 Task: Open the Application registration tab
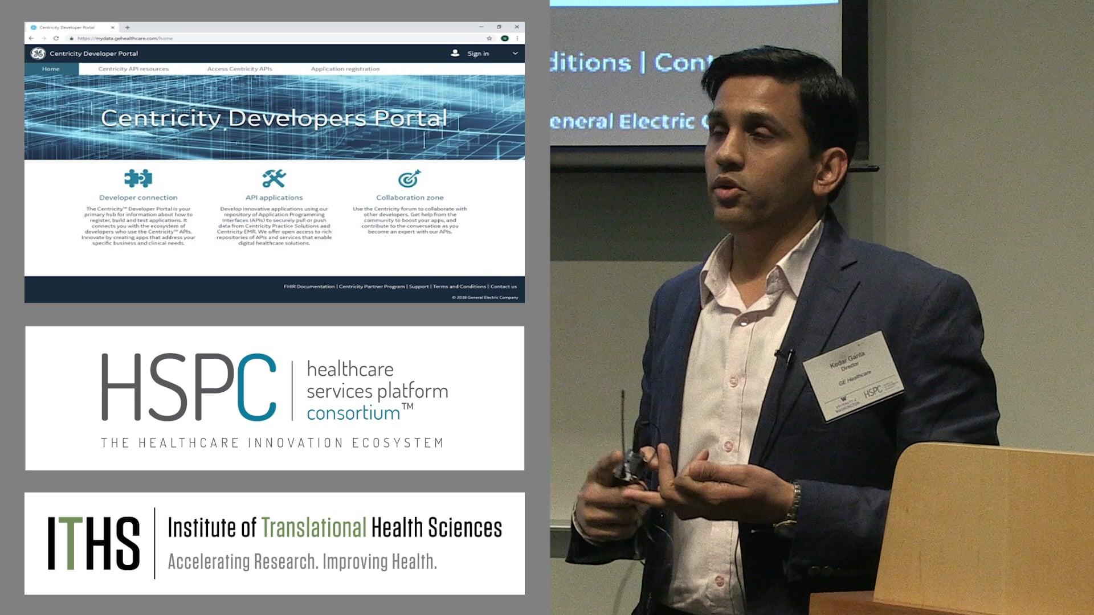point(345,68)
